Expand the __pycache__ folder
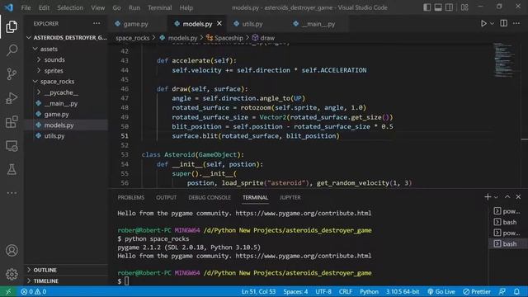 pyautogui.click(x=66, y=92)
